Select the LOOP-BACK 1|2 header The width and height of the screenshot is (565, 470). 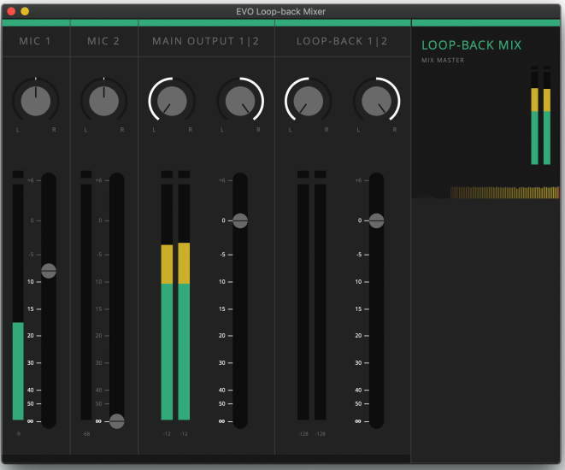point(342,41)
